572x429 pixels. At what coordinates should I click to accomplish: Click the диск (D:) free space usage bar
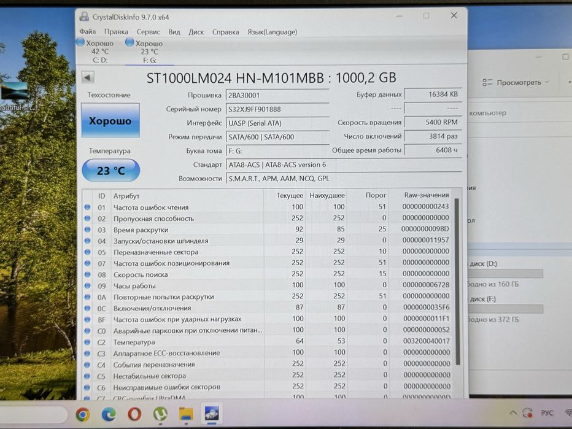pos(506,274)
